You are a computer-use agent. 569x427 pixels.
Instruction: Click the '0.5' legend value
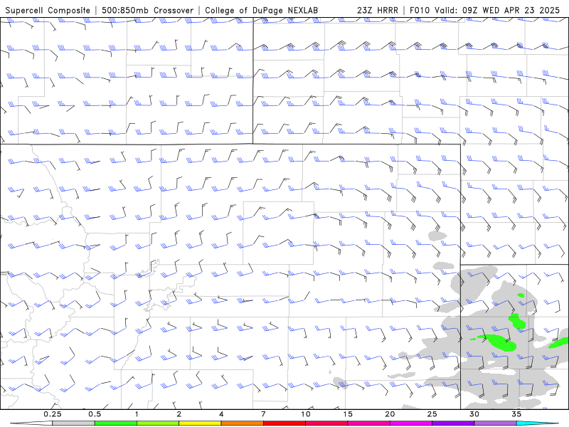[95, 414]
